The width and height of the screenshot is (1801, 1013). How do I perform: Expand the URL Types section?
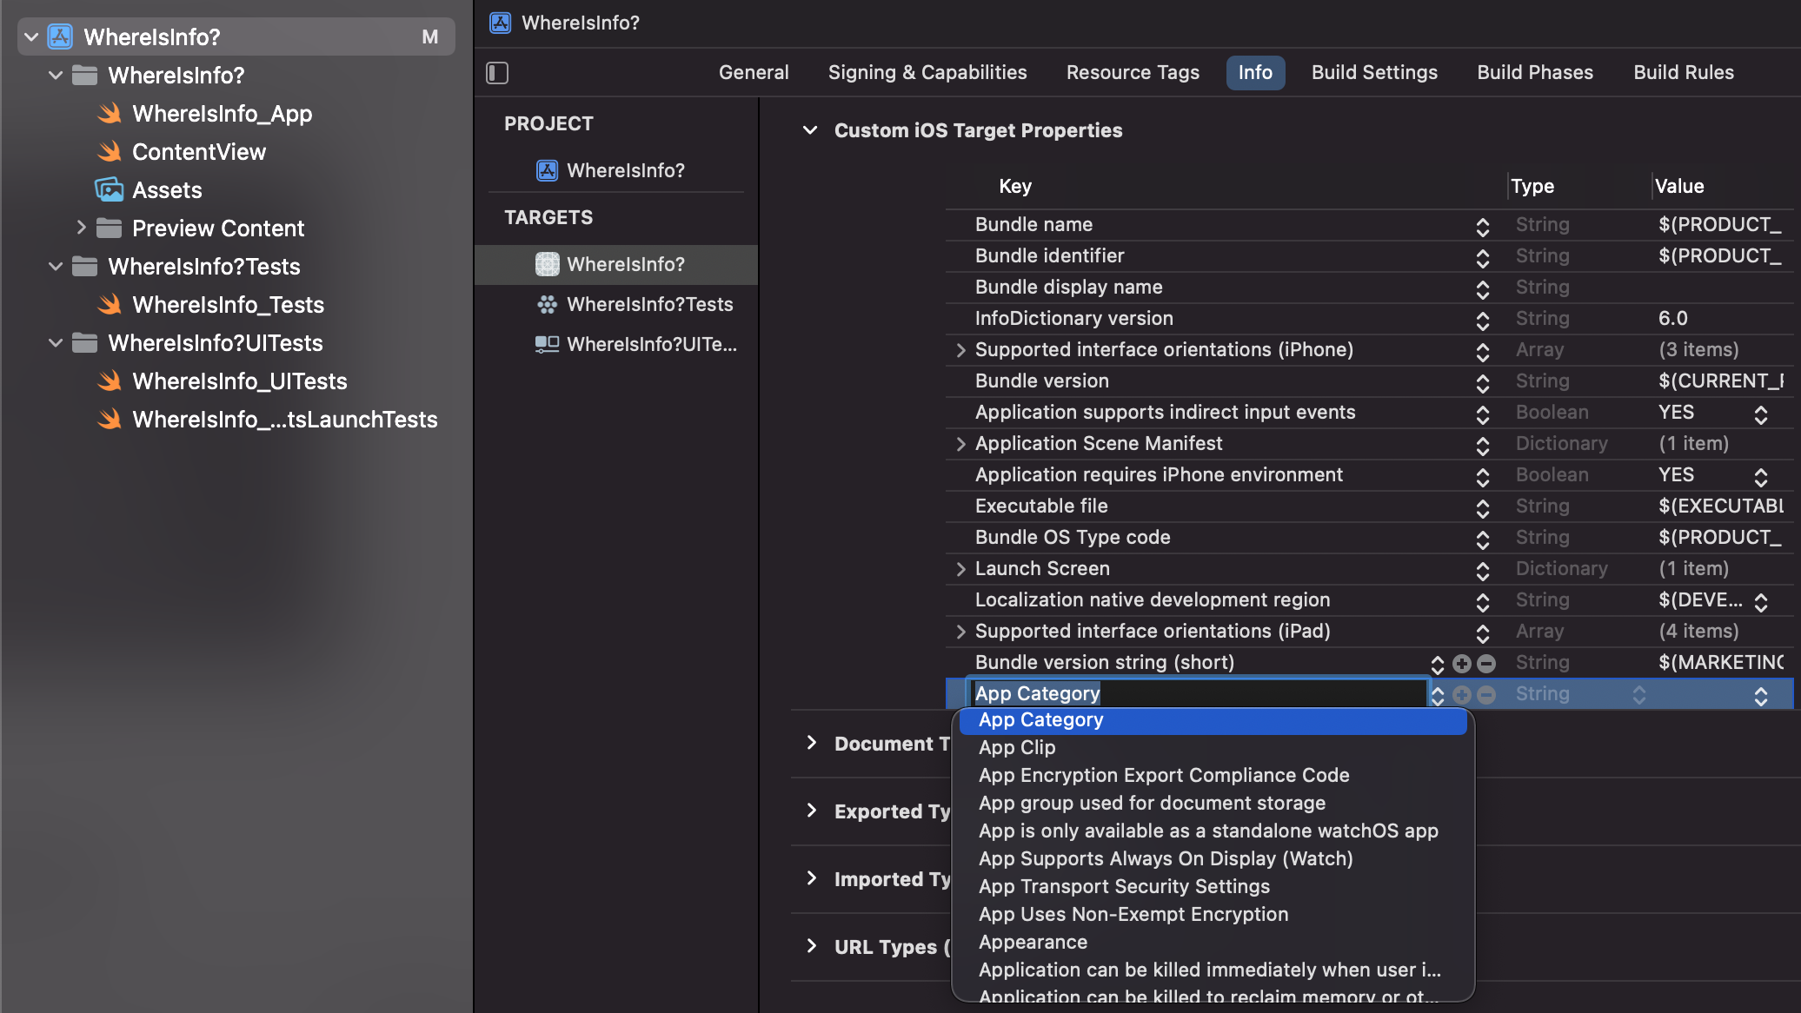(811, 946)
